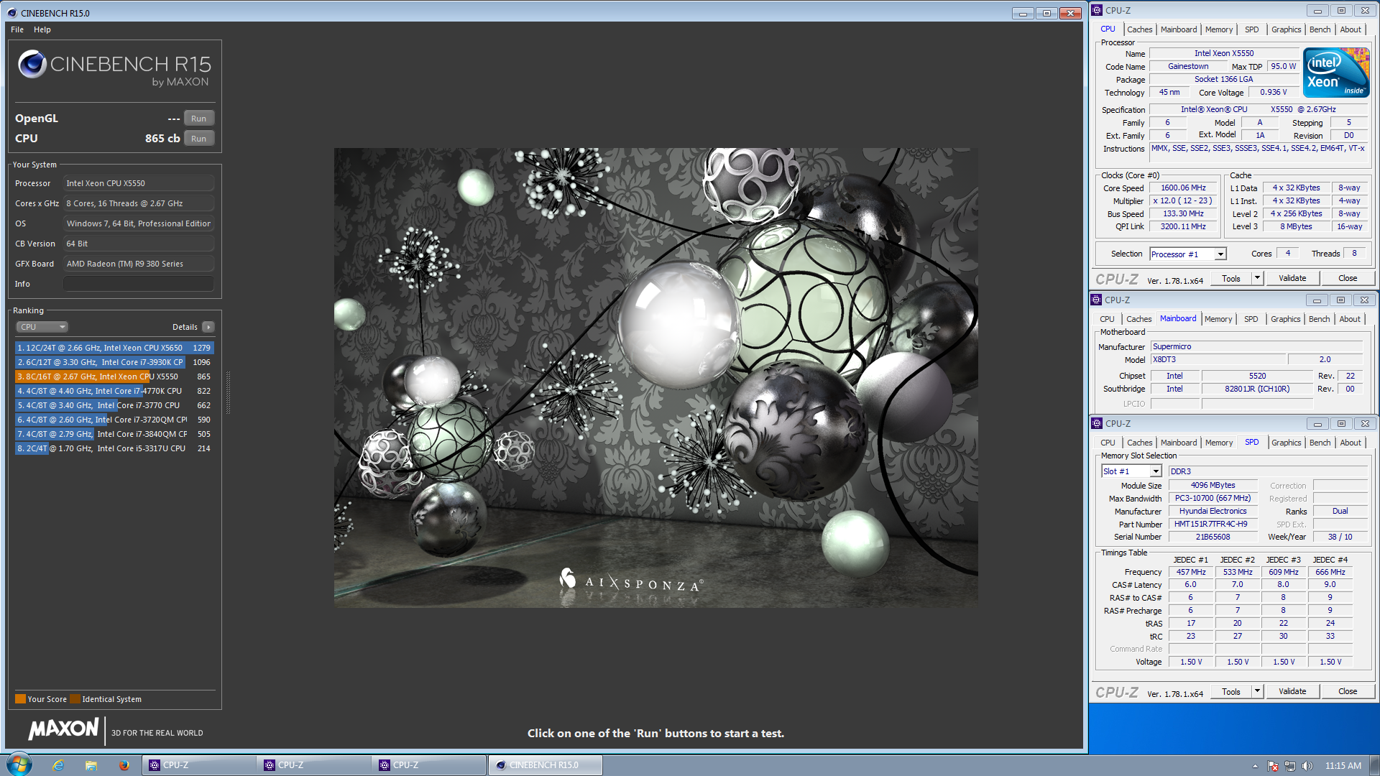Open the Help menu in Cinebench
1380x776 pixels.
(x=42, y=29)
